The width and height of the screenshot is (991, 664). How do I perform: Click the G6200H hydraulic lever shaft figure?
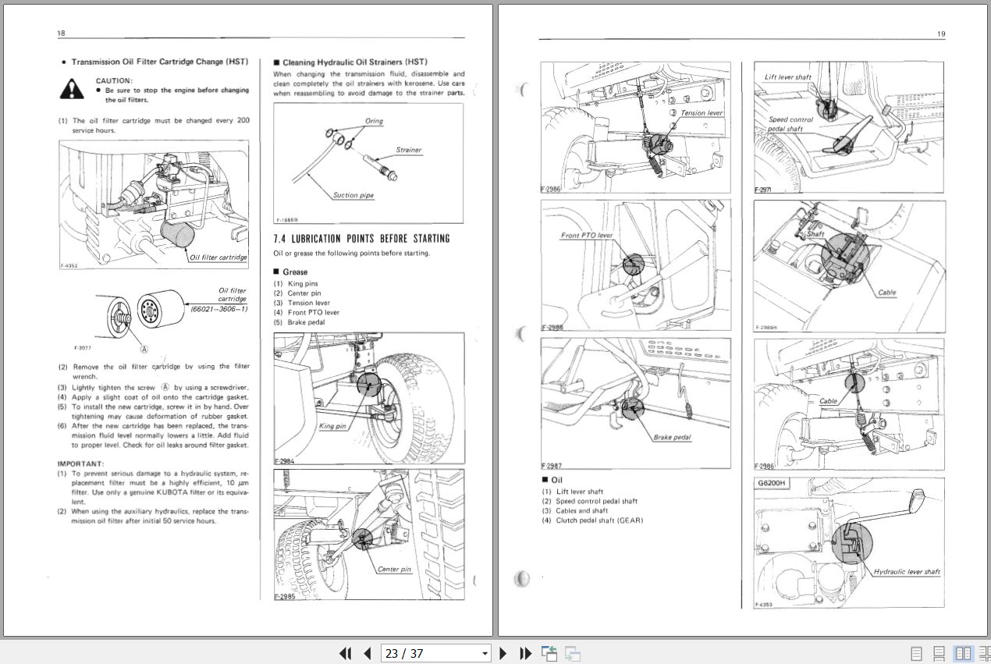point(849,542)
